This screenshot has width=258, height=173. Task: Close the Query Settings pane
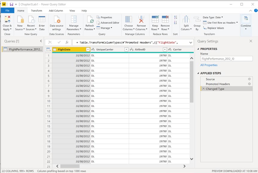[251, 41]
